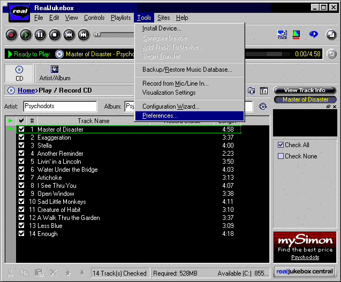Click the Paste icon in bottom toolbar

click(39, 273)
